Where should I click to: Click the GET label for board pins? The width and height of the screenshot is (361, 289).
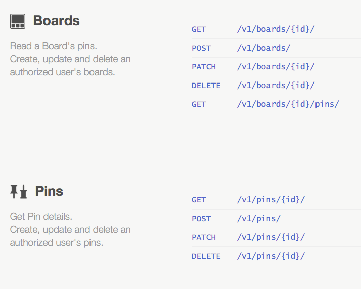coord(199,104)
